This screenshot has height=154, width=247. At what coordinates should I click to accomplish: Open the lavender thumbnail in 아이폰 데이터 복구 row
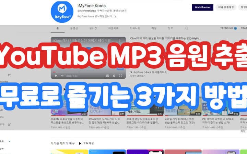[x=221, y=152]
